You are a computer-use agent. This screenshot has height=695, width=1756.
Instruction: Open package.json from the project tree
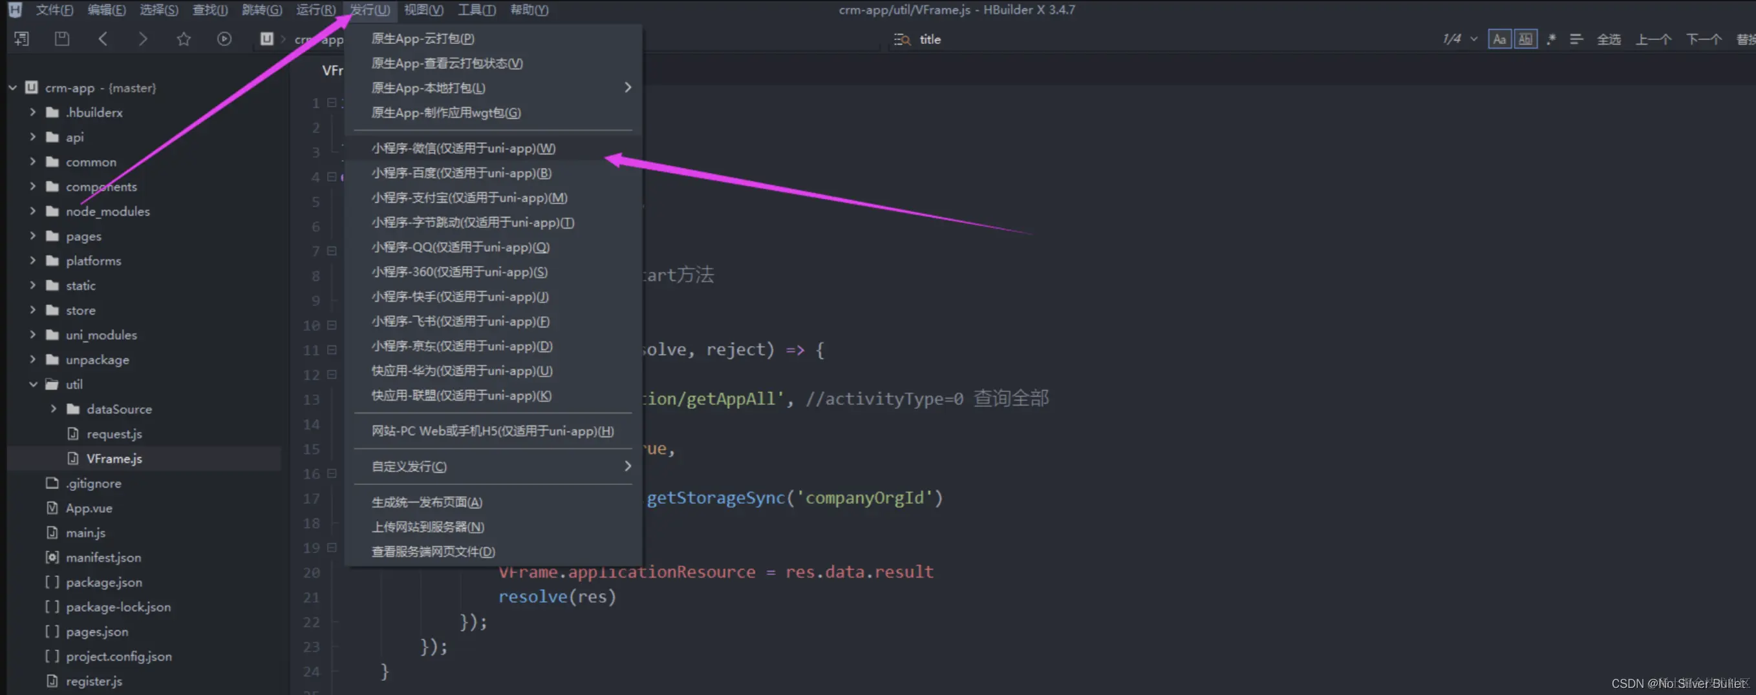click(103, 582)
